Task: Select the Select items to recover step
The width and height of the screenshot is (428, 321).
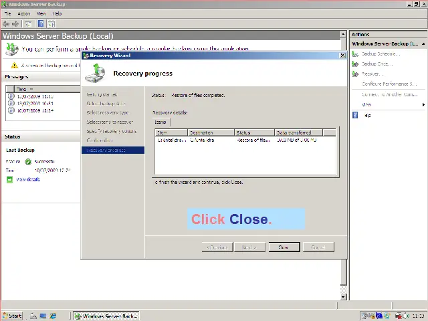Action: coord(110,122)
